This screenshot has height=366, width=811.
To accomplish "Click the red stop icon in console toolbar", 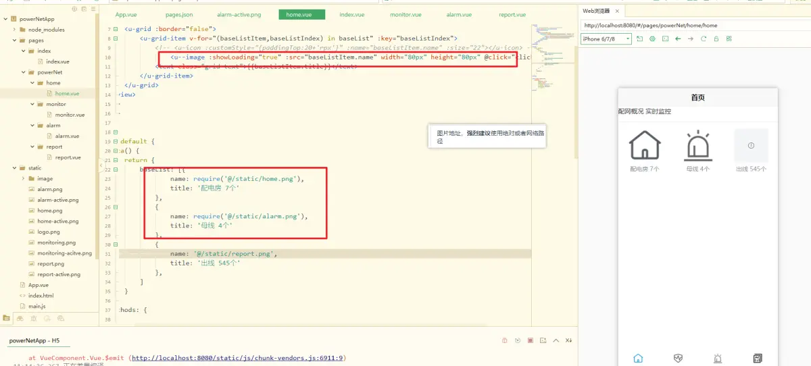I will tap(531, 340).
